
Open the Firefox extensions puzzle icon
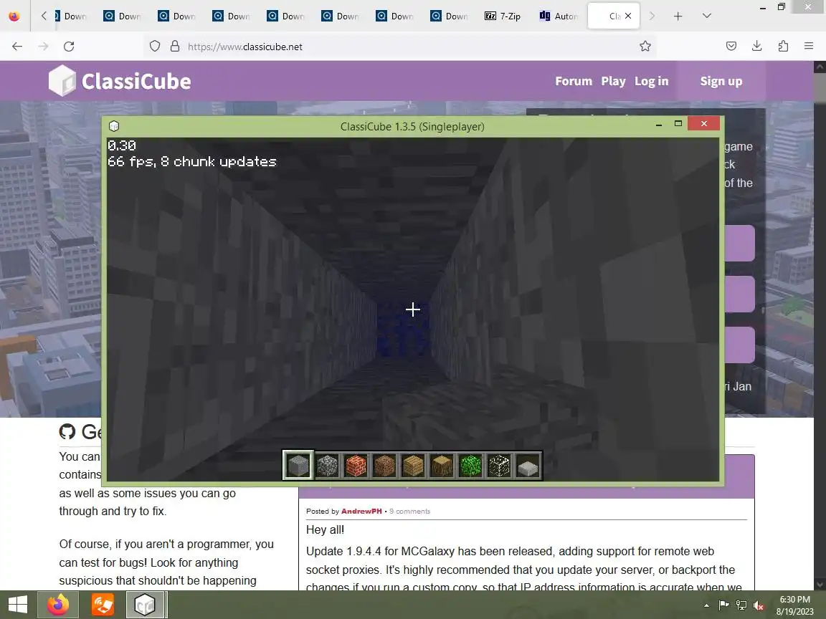pos(783,47)
